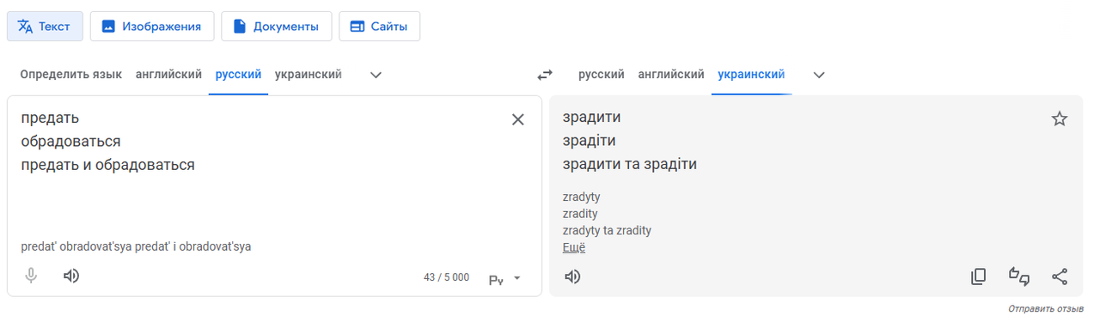Select украинский as target language
Viewport: 1100px width, 328px height.
(751, 75)
